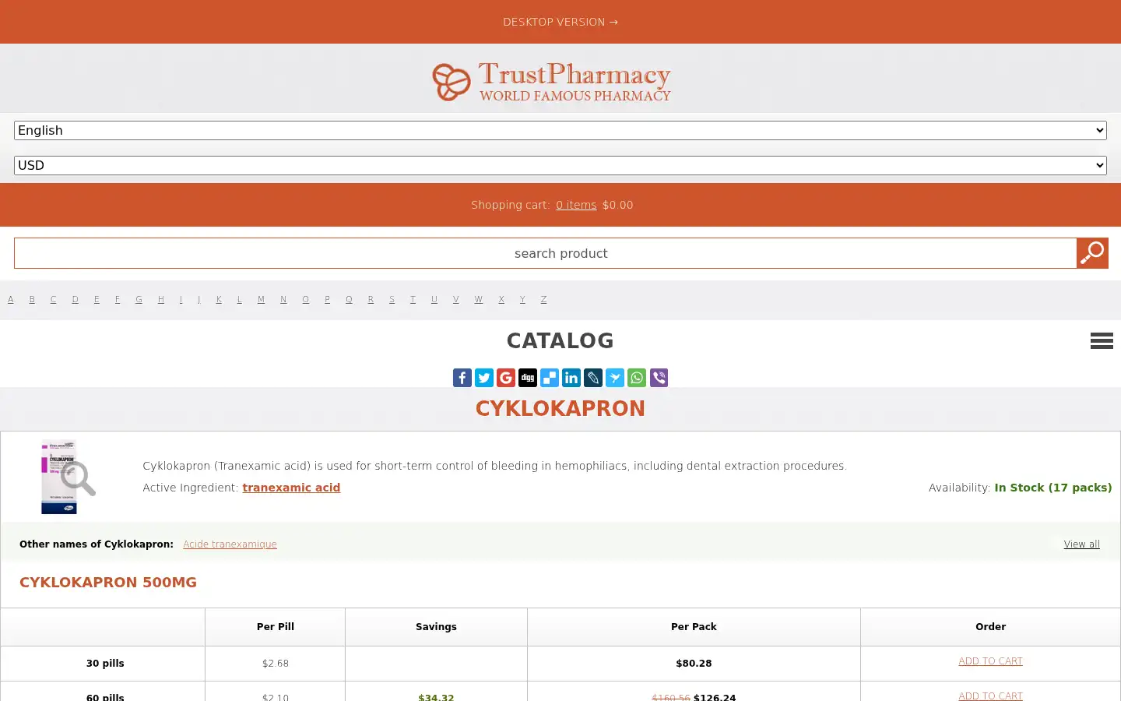Share on WhatsApp
This screenshot has height=701, width=1121.
click(x=637, y=378)
